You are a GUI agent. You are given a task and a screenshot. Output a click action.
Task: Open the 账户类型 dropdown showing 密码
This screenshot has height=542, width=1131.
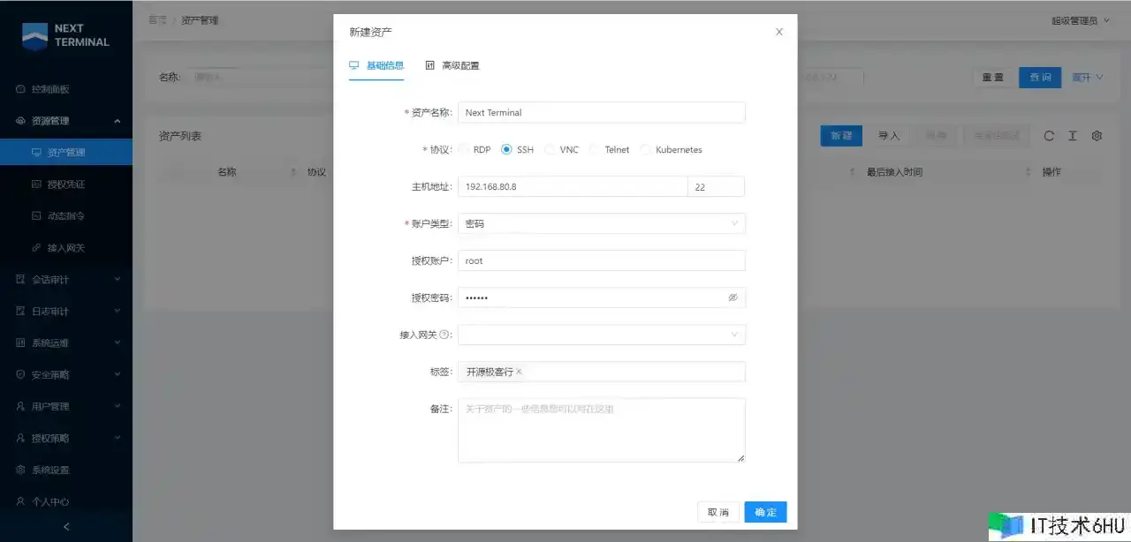[602, 224]
